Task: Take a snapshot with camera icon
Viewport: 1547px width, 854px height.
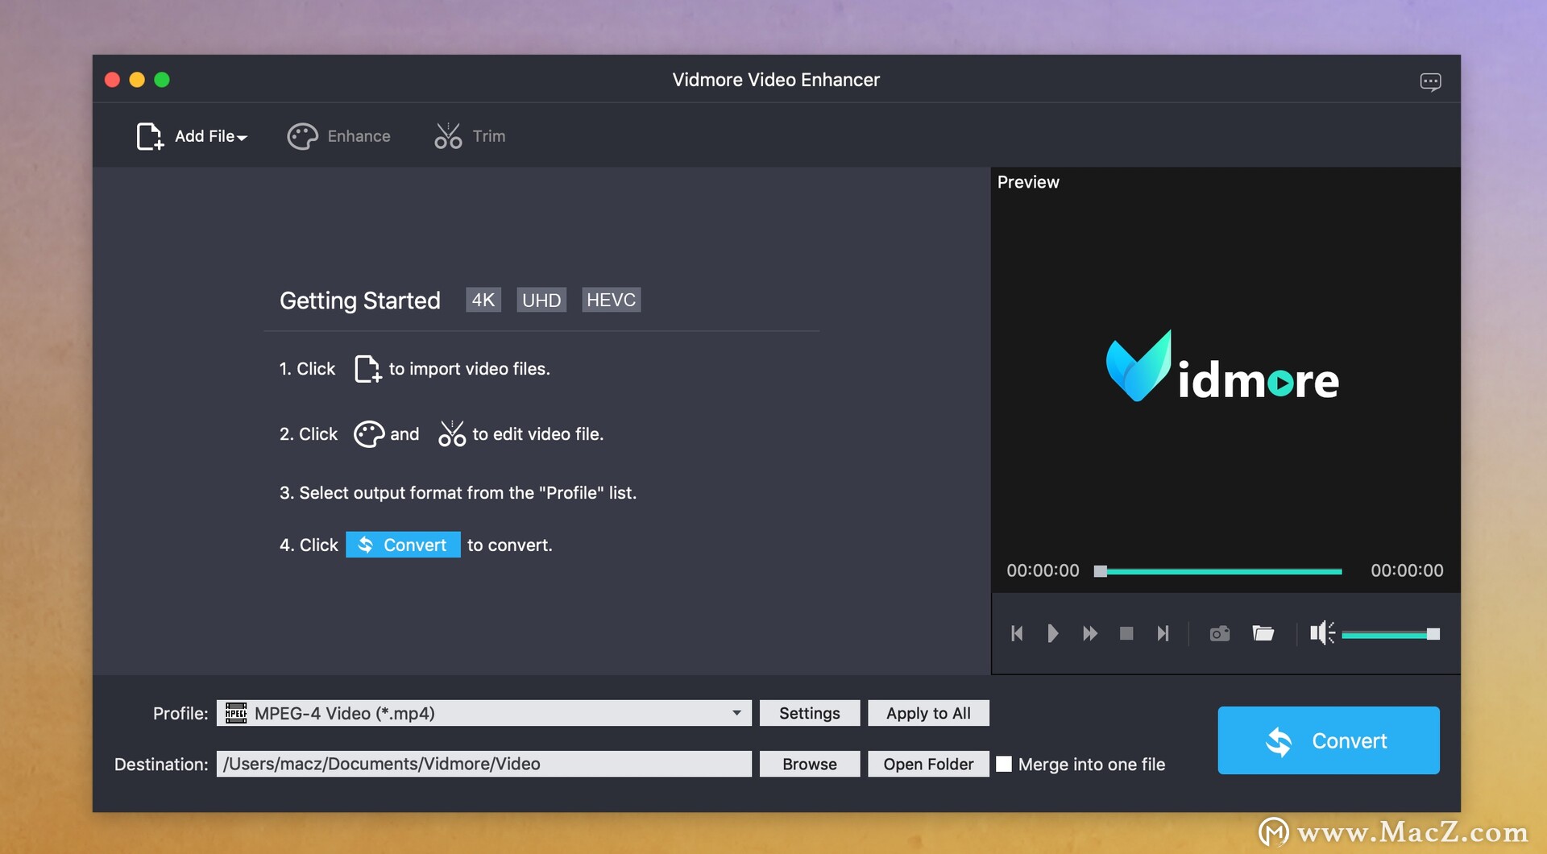Action: pos(1220,633)
